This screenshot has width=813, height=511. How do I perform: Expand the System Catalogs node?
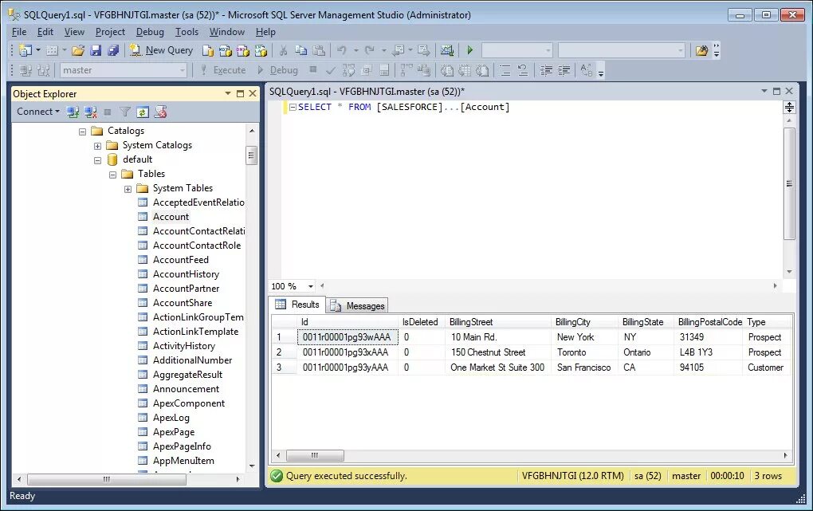click(x=97, y=147)
